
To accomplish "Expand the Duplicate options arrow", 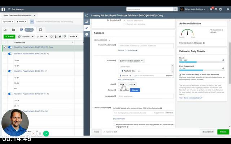I will pyautogui.click(x=33, y=37).
